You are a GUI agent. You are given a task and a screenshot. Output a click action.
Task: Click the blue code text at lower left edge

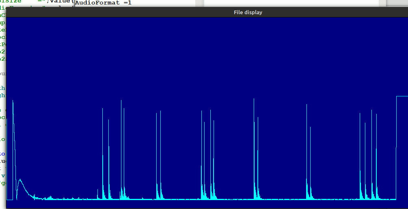click(x=3, y=154)
